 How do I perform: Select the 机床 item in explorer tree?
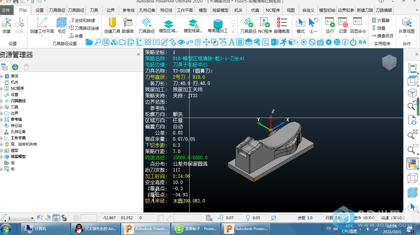pyautogui.click(x=15, y=82)
